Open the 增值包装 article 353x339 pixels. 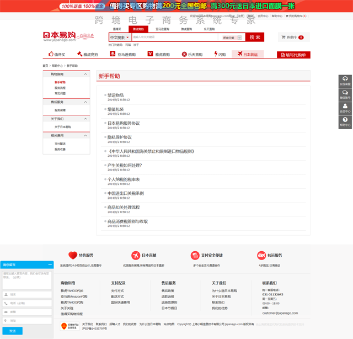(x=115, y=109)
